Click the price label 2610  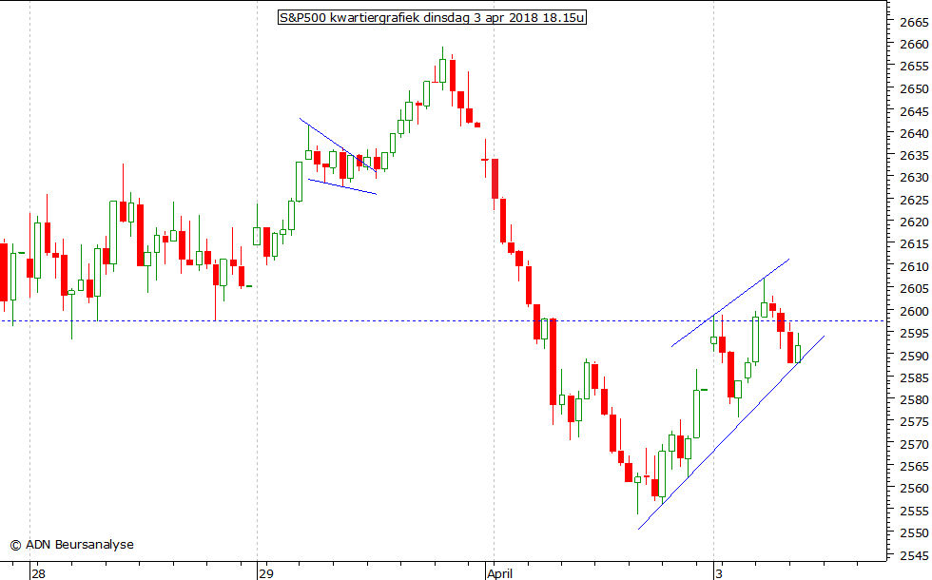pyautogui.click(x=914, y=267)
